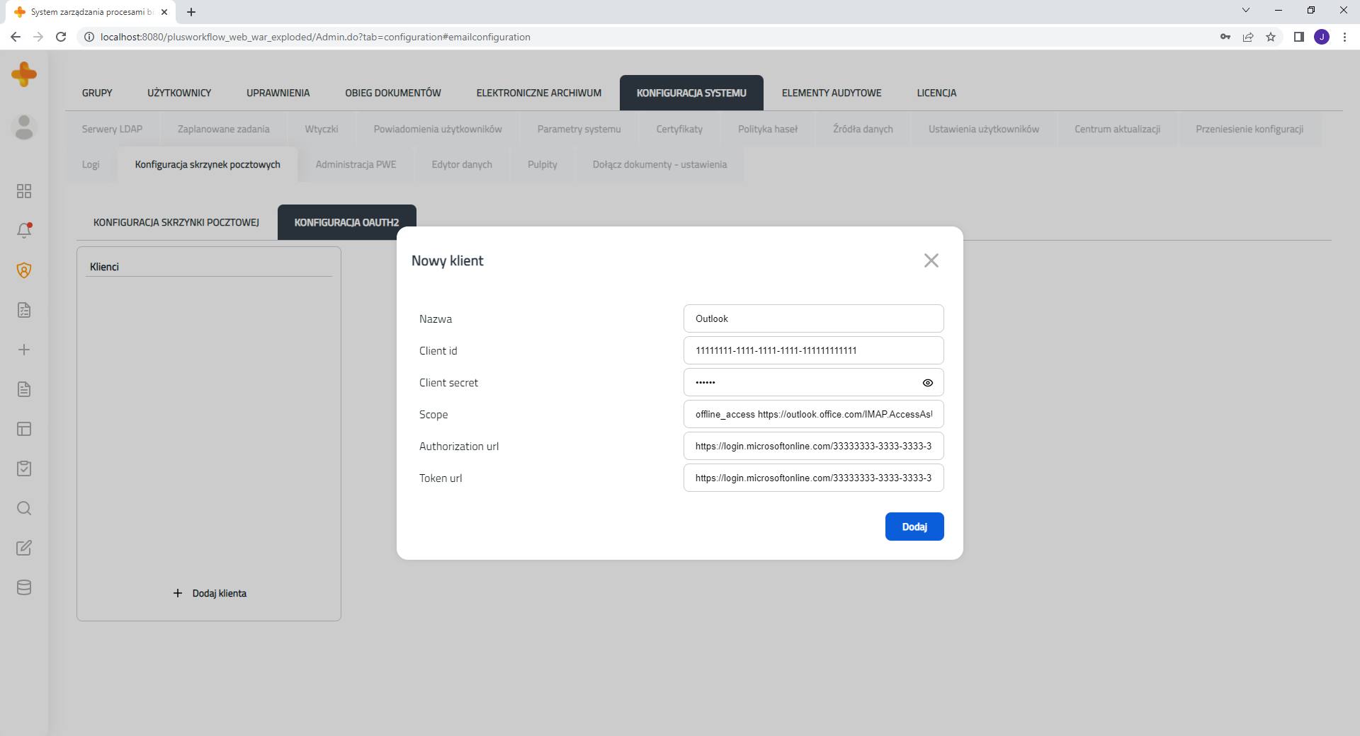The image size is (1360, 736).
Task: Open Centrum aktualizacji subtab
Action: point(1117,129)
